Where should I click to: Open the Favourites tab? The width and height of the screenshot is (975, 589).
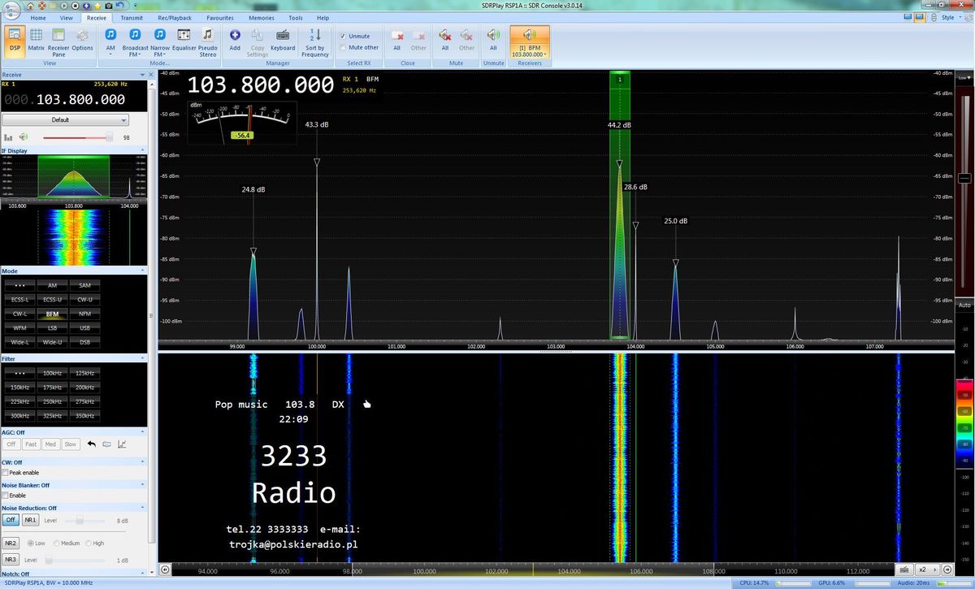[220, 17]
